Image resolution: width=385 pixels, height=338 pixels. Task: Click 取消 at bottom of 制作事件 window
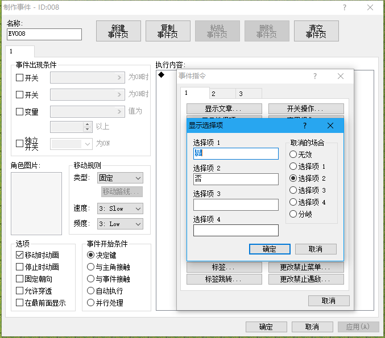pyautogui.click(x=312, y=327)
